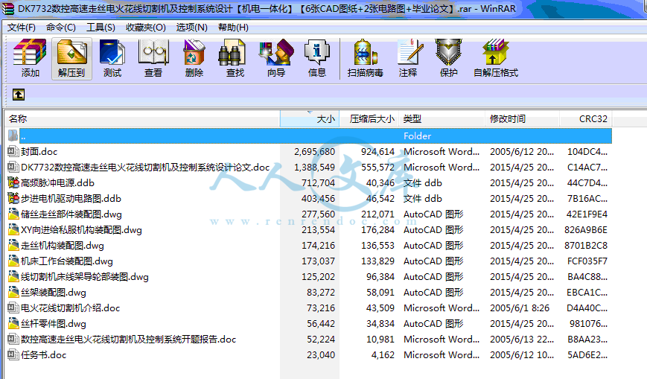Image resolution: width=647 pixels, height=379 pixels.
Task: Select the file 丝杆零件图.dwg
Action: coord(54,323)
